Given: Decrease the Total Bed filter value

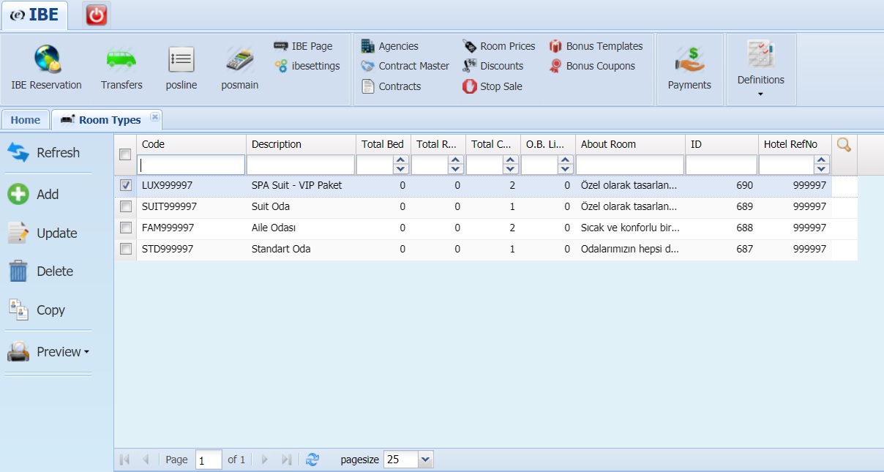Looking at the screenshot, I should tap(401, 170).
